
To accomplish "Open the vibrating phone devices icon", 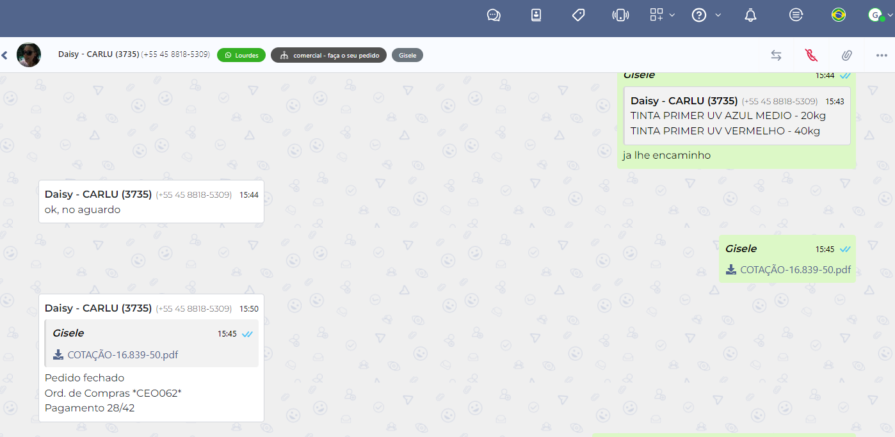I will coord(620,15).
